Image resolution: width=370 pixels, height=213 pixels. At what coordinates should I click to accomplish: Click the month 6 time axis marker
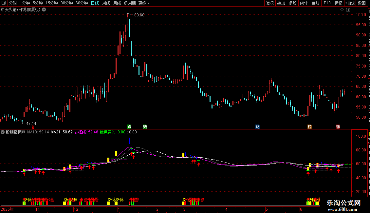(x=301, y=209)
